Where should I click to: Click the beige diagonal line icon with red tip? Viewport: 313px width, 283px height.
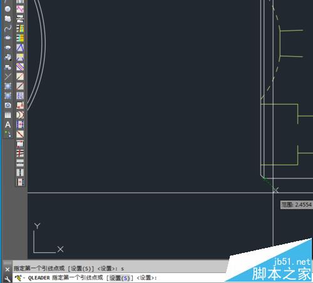[x=20, y=76]
